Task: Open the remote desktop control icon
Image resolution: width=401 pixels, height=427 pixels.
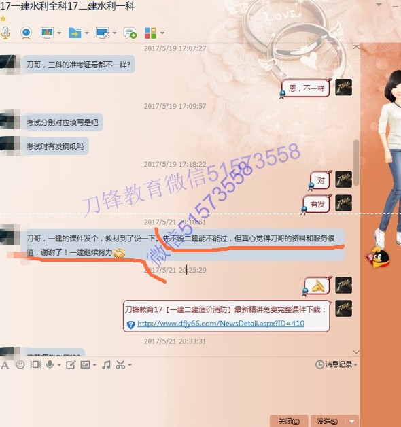Action: tap(103, 33)
